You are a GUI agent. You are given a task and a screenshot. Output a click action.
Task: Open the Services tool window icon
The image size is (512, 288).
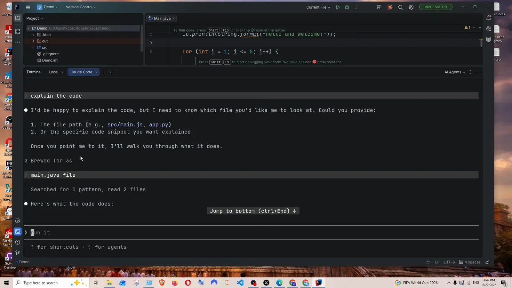point(18,221)
